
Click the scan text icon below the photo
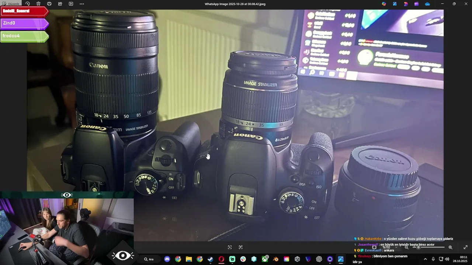241,247
